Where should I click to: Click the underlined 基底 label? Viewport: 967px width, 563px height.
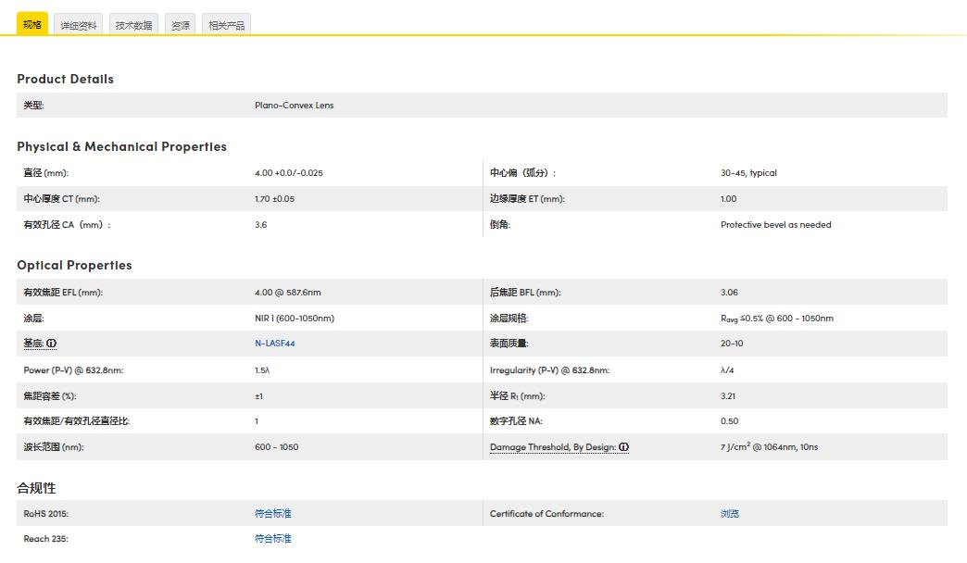(x=33, y=344)
